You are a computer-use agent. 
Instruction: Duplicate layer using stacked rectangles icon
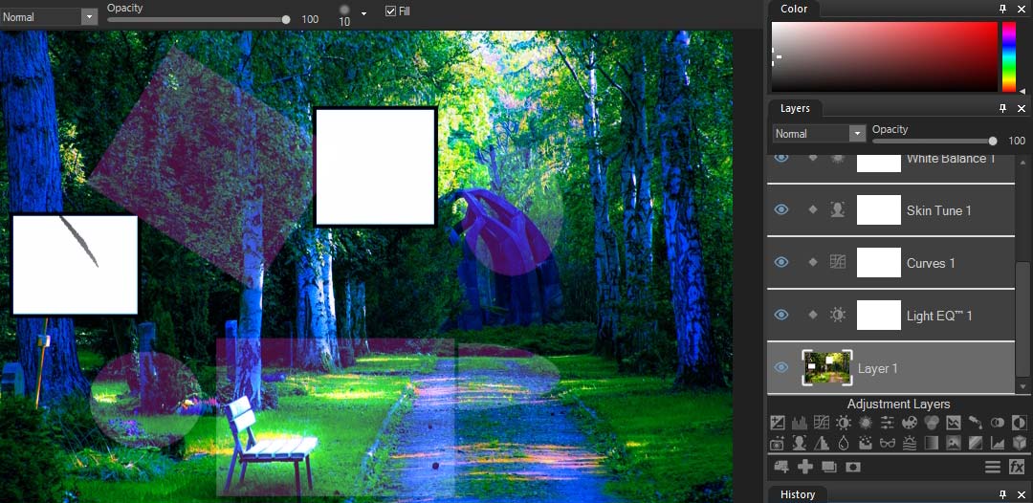point(828,467)
